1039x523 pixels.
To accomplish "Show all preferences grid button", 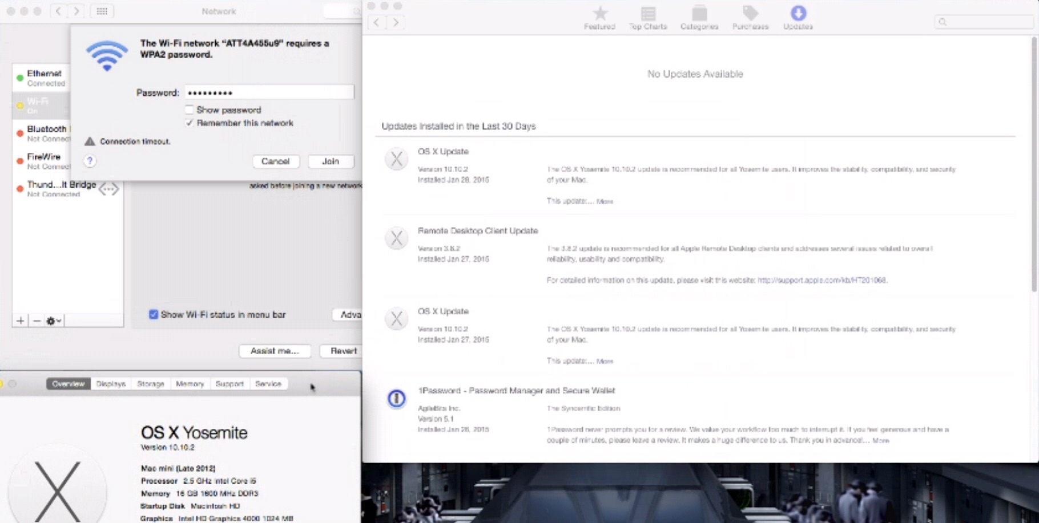I will (102, 11).
